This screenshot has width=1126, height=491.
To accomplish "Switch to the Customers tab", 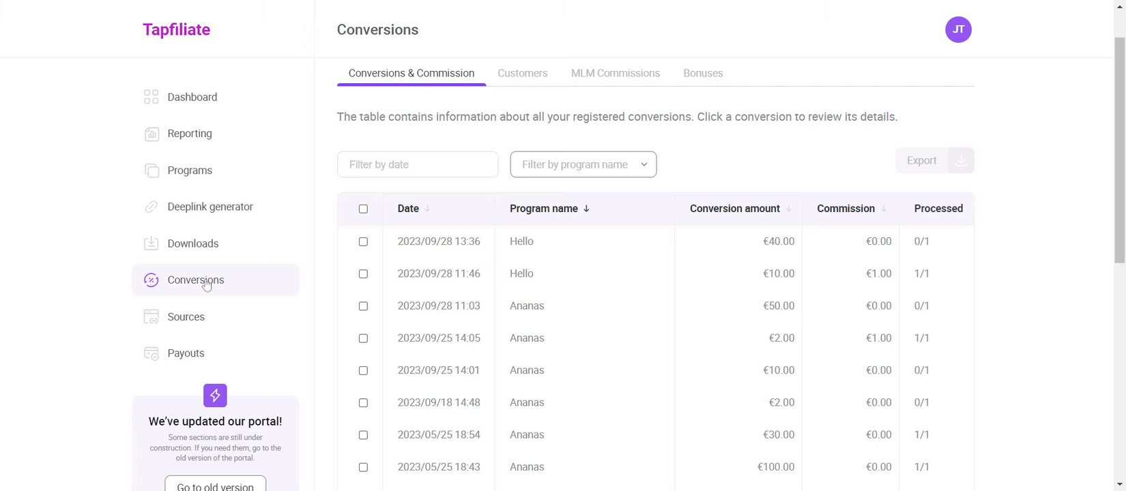I will click(x=522, y=73).
